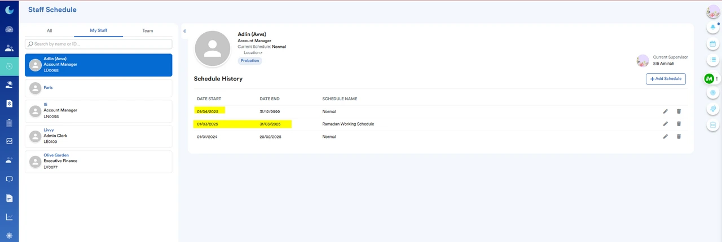
Task: Delete the 01/04/2025 Normal schedule row
Action: (679, 111)
